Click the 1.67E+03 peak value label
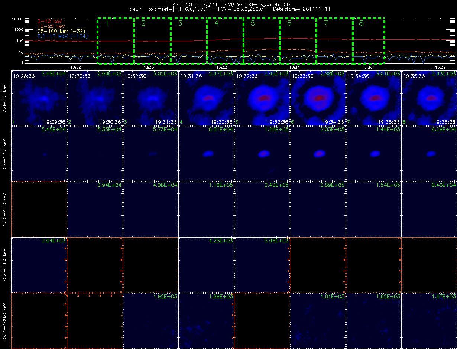The width and height of the screenshot is (457, 349). click(444, 297)
